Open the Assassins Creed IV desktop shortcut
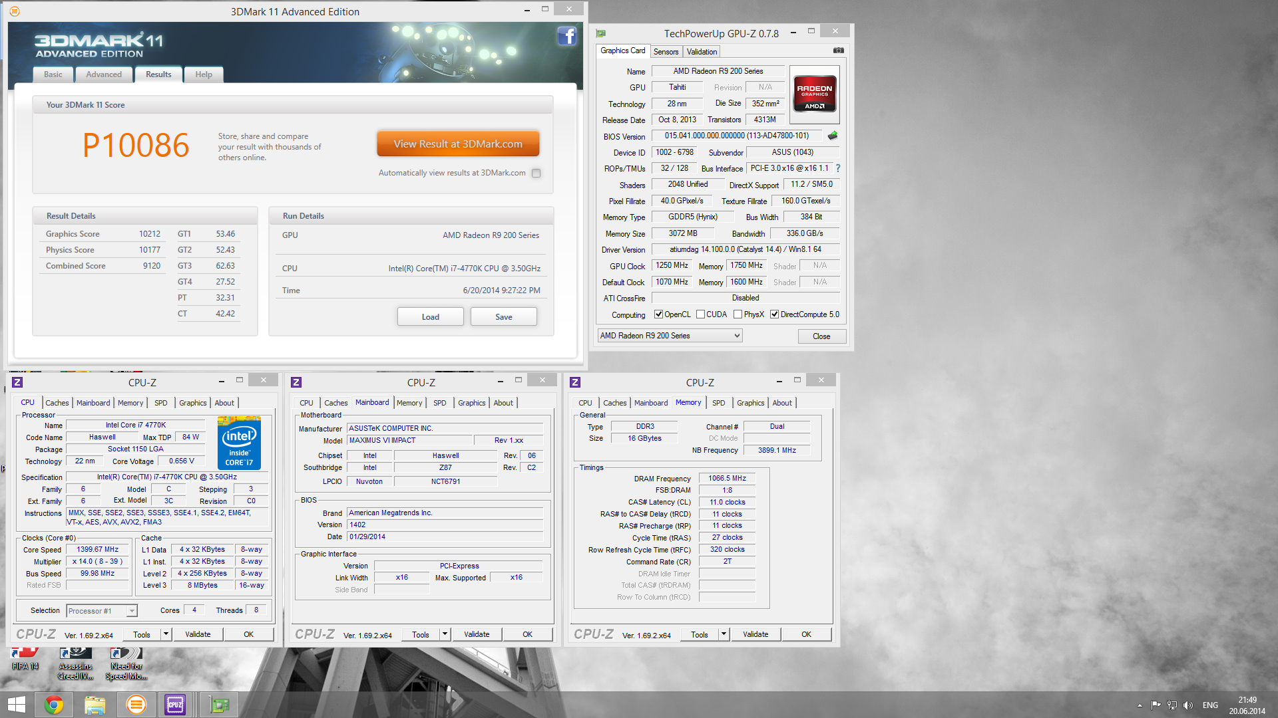This screenshot has height=718, width=1278. [75, 664]
